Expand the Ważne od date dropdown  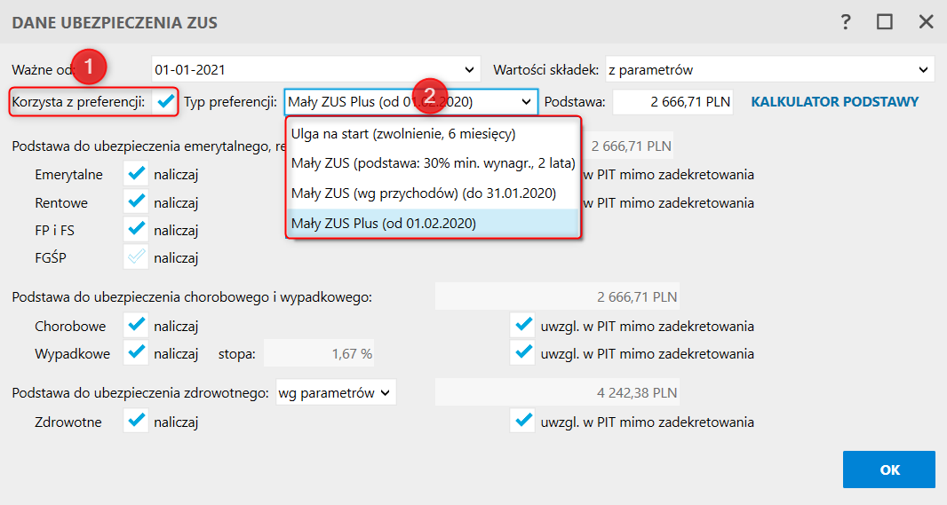[x=469, y=69]
